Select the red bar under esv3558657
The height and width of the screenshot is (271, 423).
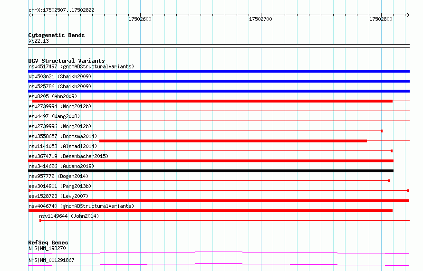click(x=233, y=141)
